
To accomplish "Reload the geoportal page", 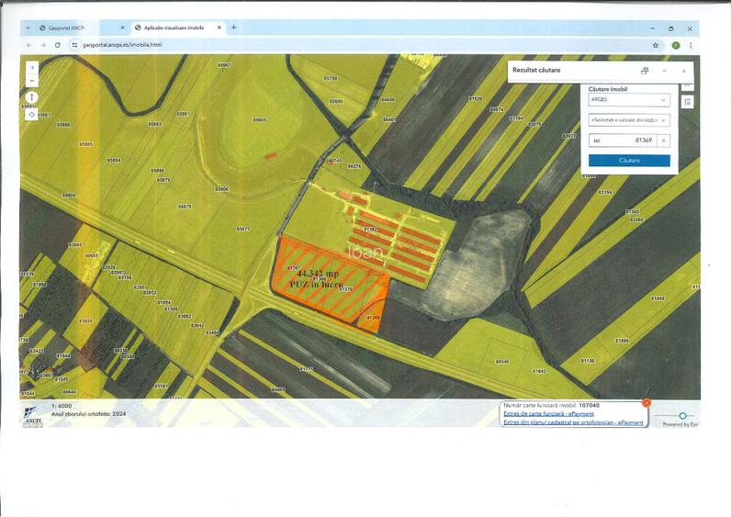I will pyautogui.click(x=57, y=44).
